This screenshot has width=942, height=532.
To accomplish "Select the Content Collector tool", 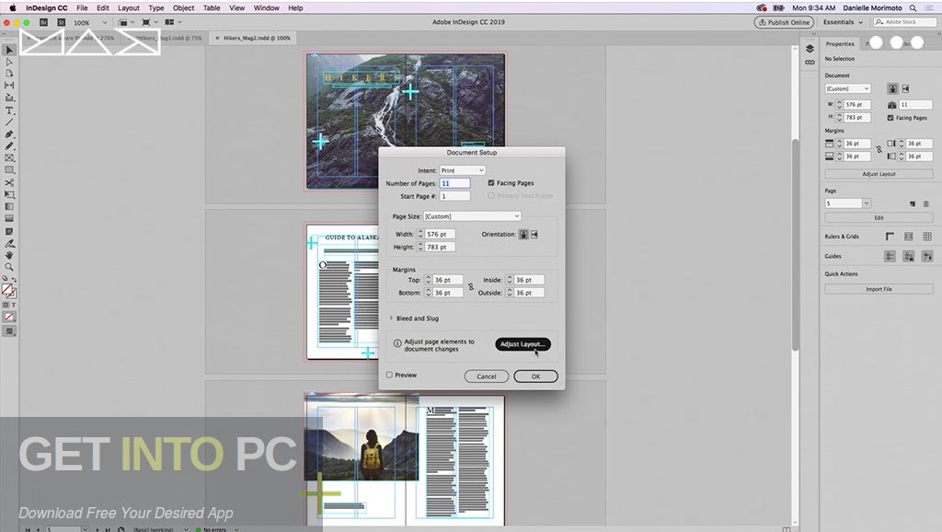I will (x=9, y=98).
